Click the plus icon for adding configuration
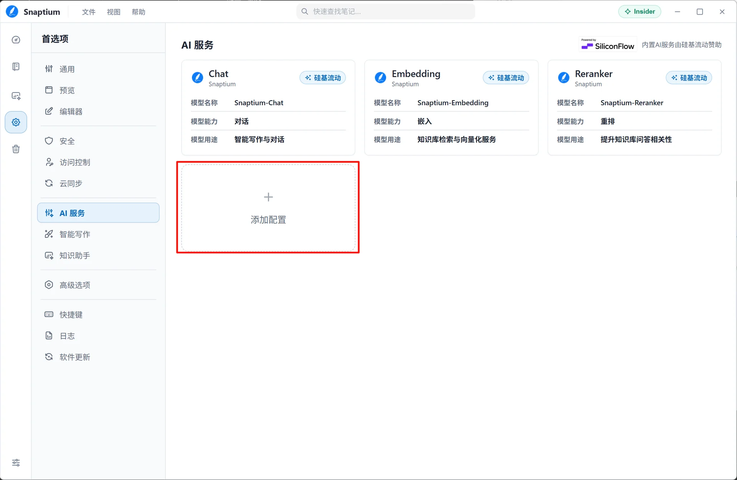Screen dimensions: 737x480 [x=268, y=197]
